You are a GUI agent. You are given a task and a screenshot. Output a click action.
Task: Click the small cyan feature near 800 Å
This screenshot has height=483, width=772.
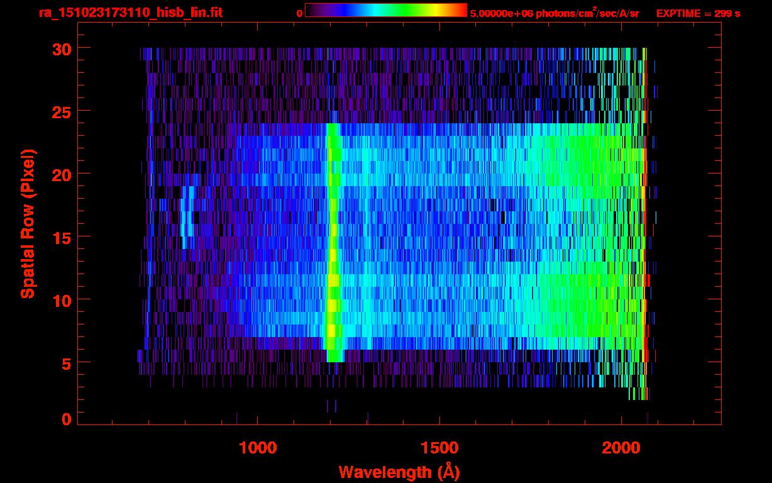[x=187, y=217]
